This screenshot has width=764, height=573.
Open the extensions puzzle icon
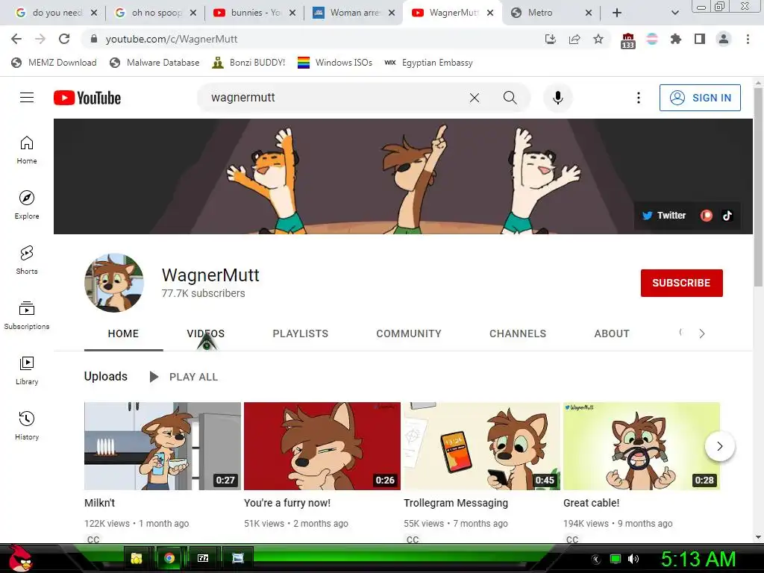coord(676,39)
